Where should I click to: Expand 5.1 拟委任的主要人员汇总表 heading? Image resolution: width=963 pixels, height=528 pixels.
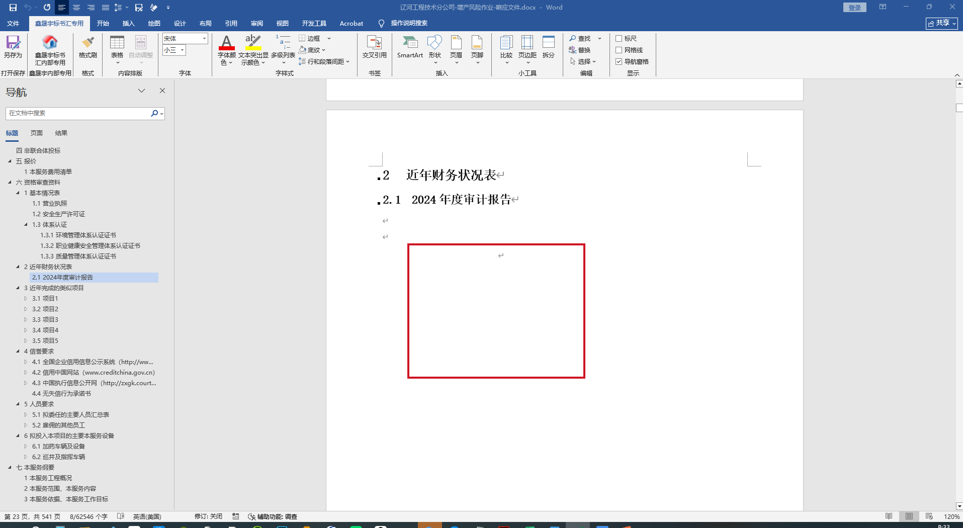[26, 414]
